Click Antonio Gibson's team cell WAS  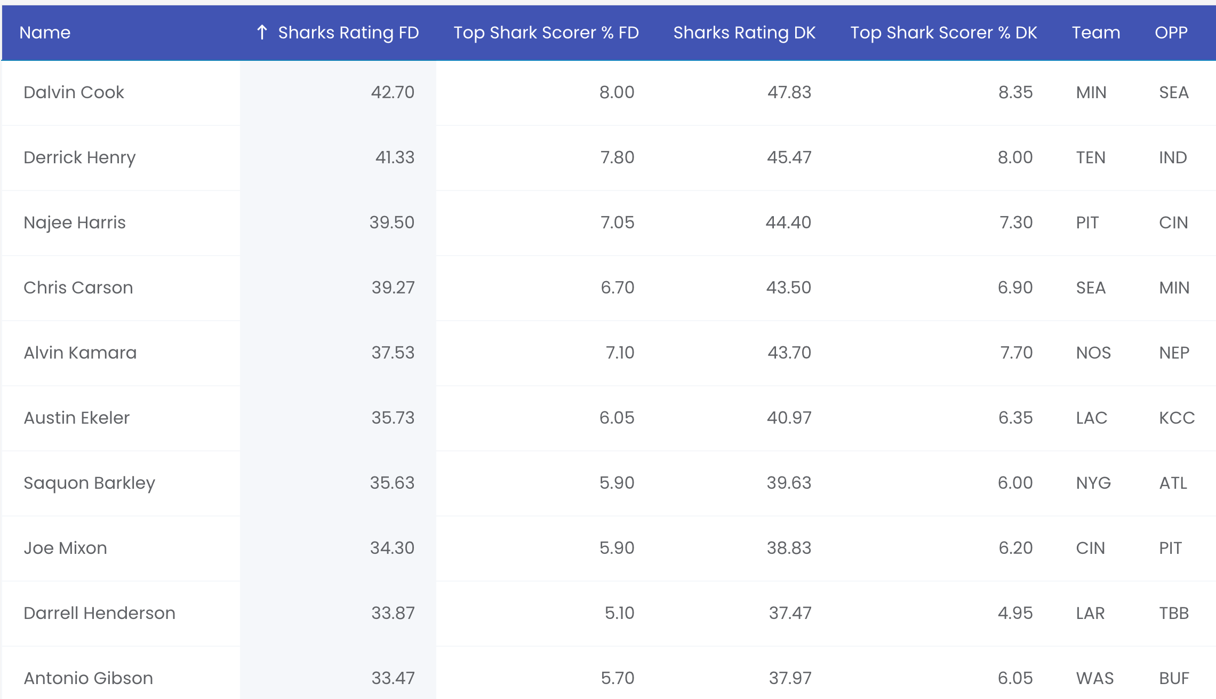pyautogui.click(x=1095, y=678)
